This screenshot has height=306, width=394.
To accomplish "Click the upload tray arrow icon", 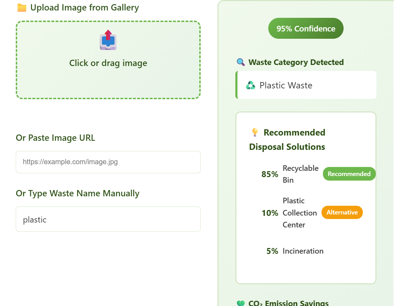I will coord(108,40).
